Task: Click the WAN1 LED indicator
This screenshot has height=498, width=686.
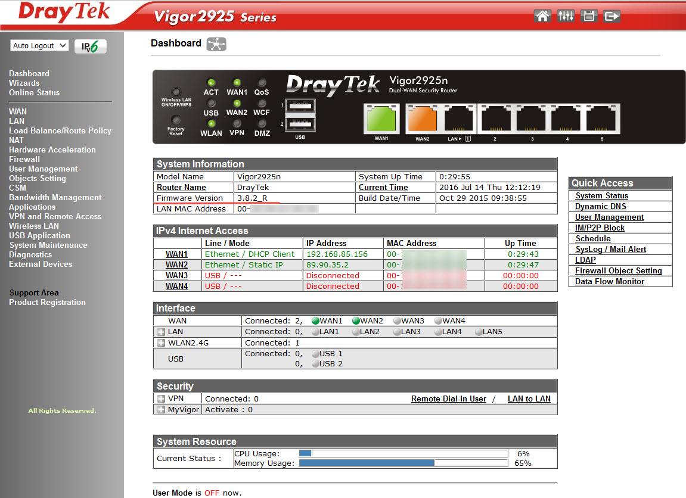Action: click(237, 82)
